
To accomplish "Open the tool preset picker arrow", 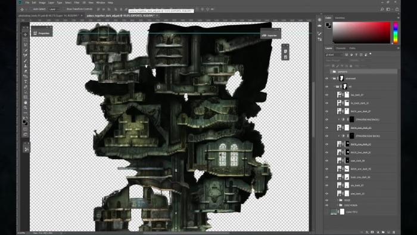I will tap(26, 10).
